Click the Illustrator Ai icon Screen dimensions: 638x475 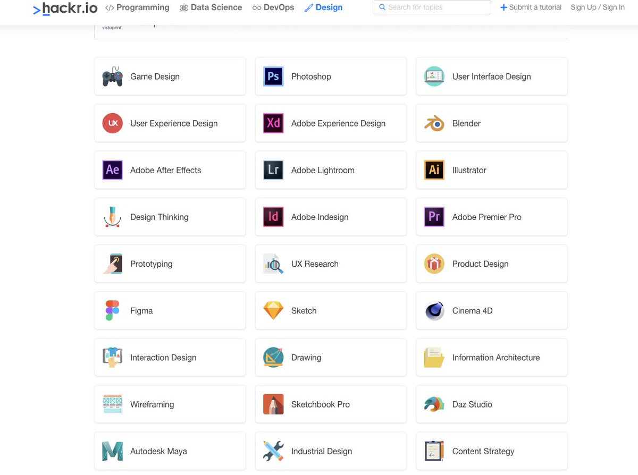[434, 170]
